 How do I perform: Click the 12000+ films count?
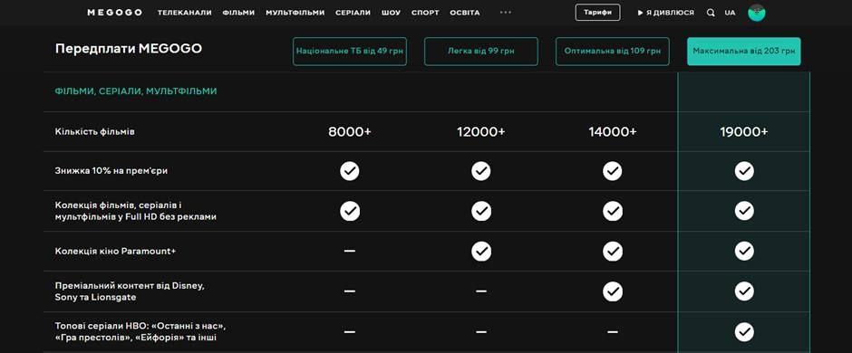tap(481, 132)
